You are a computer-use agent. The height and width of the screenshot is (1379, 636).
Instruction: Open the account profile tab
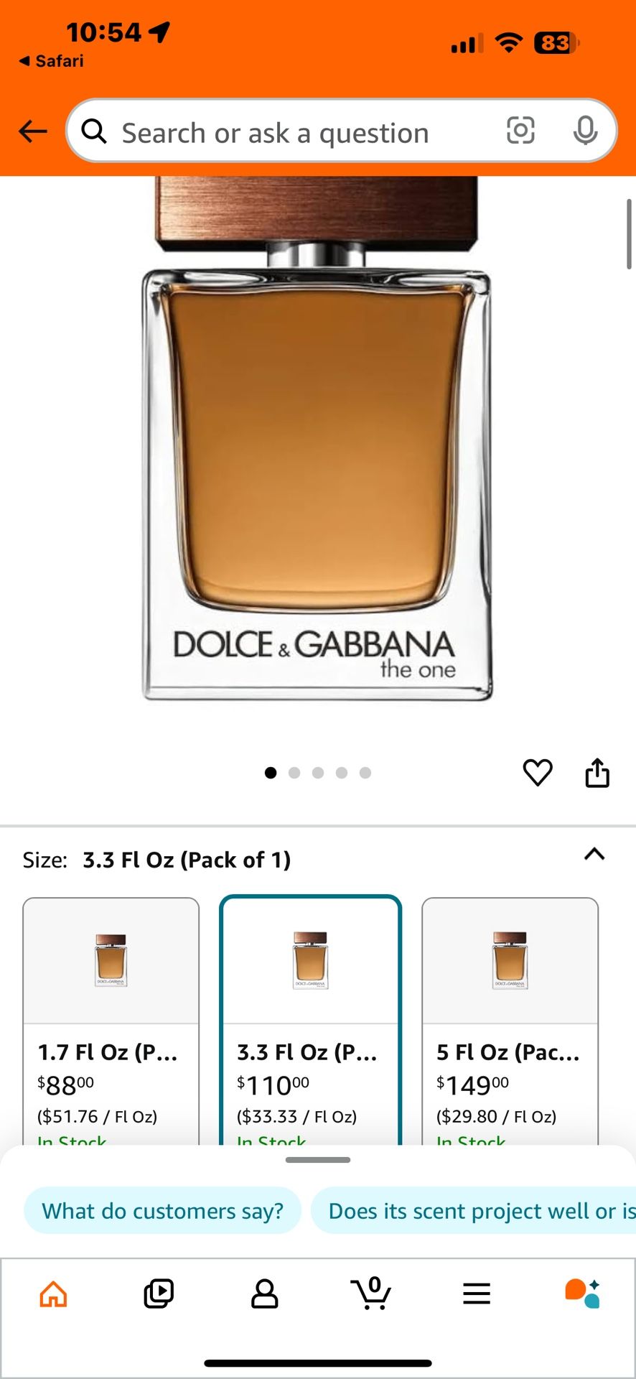coord(265,1294)
